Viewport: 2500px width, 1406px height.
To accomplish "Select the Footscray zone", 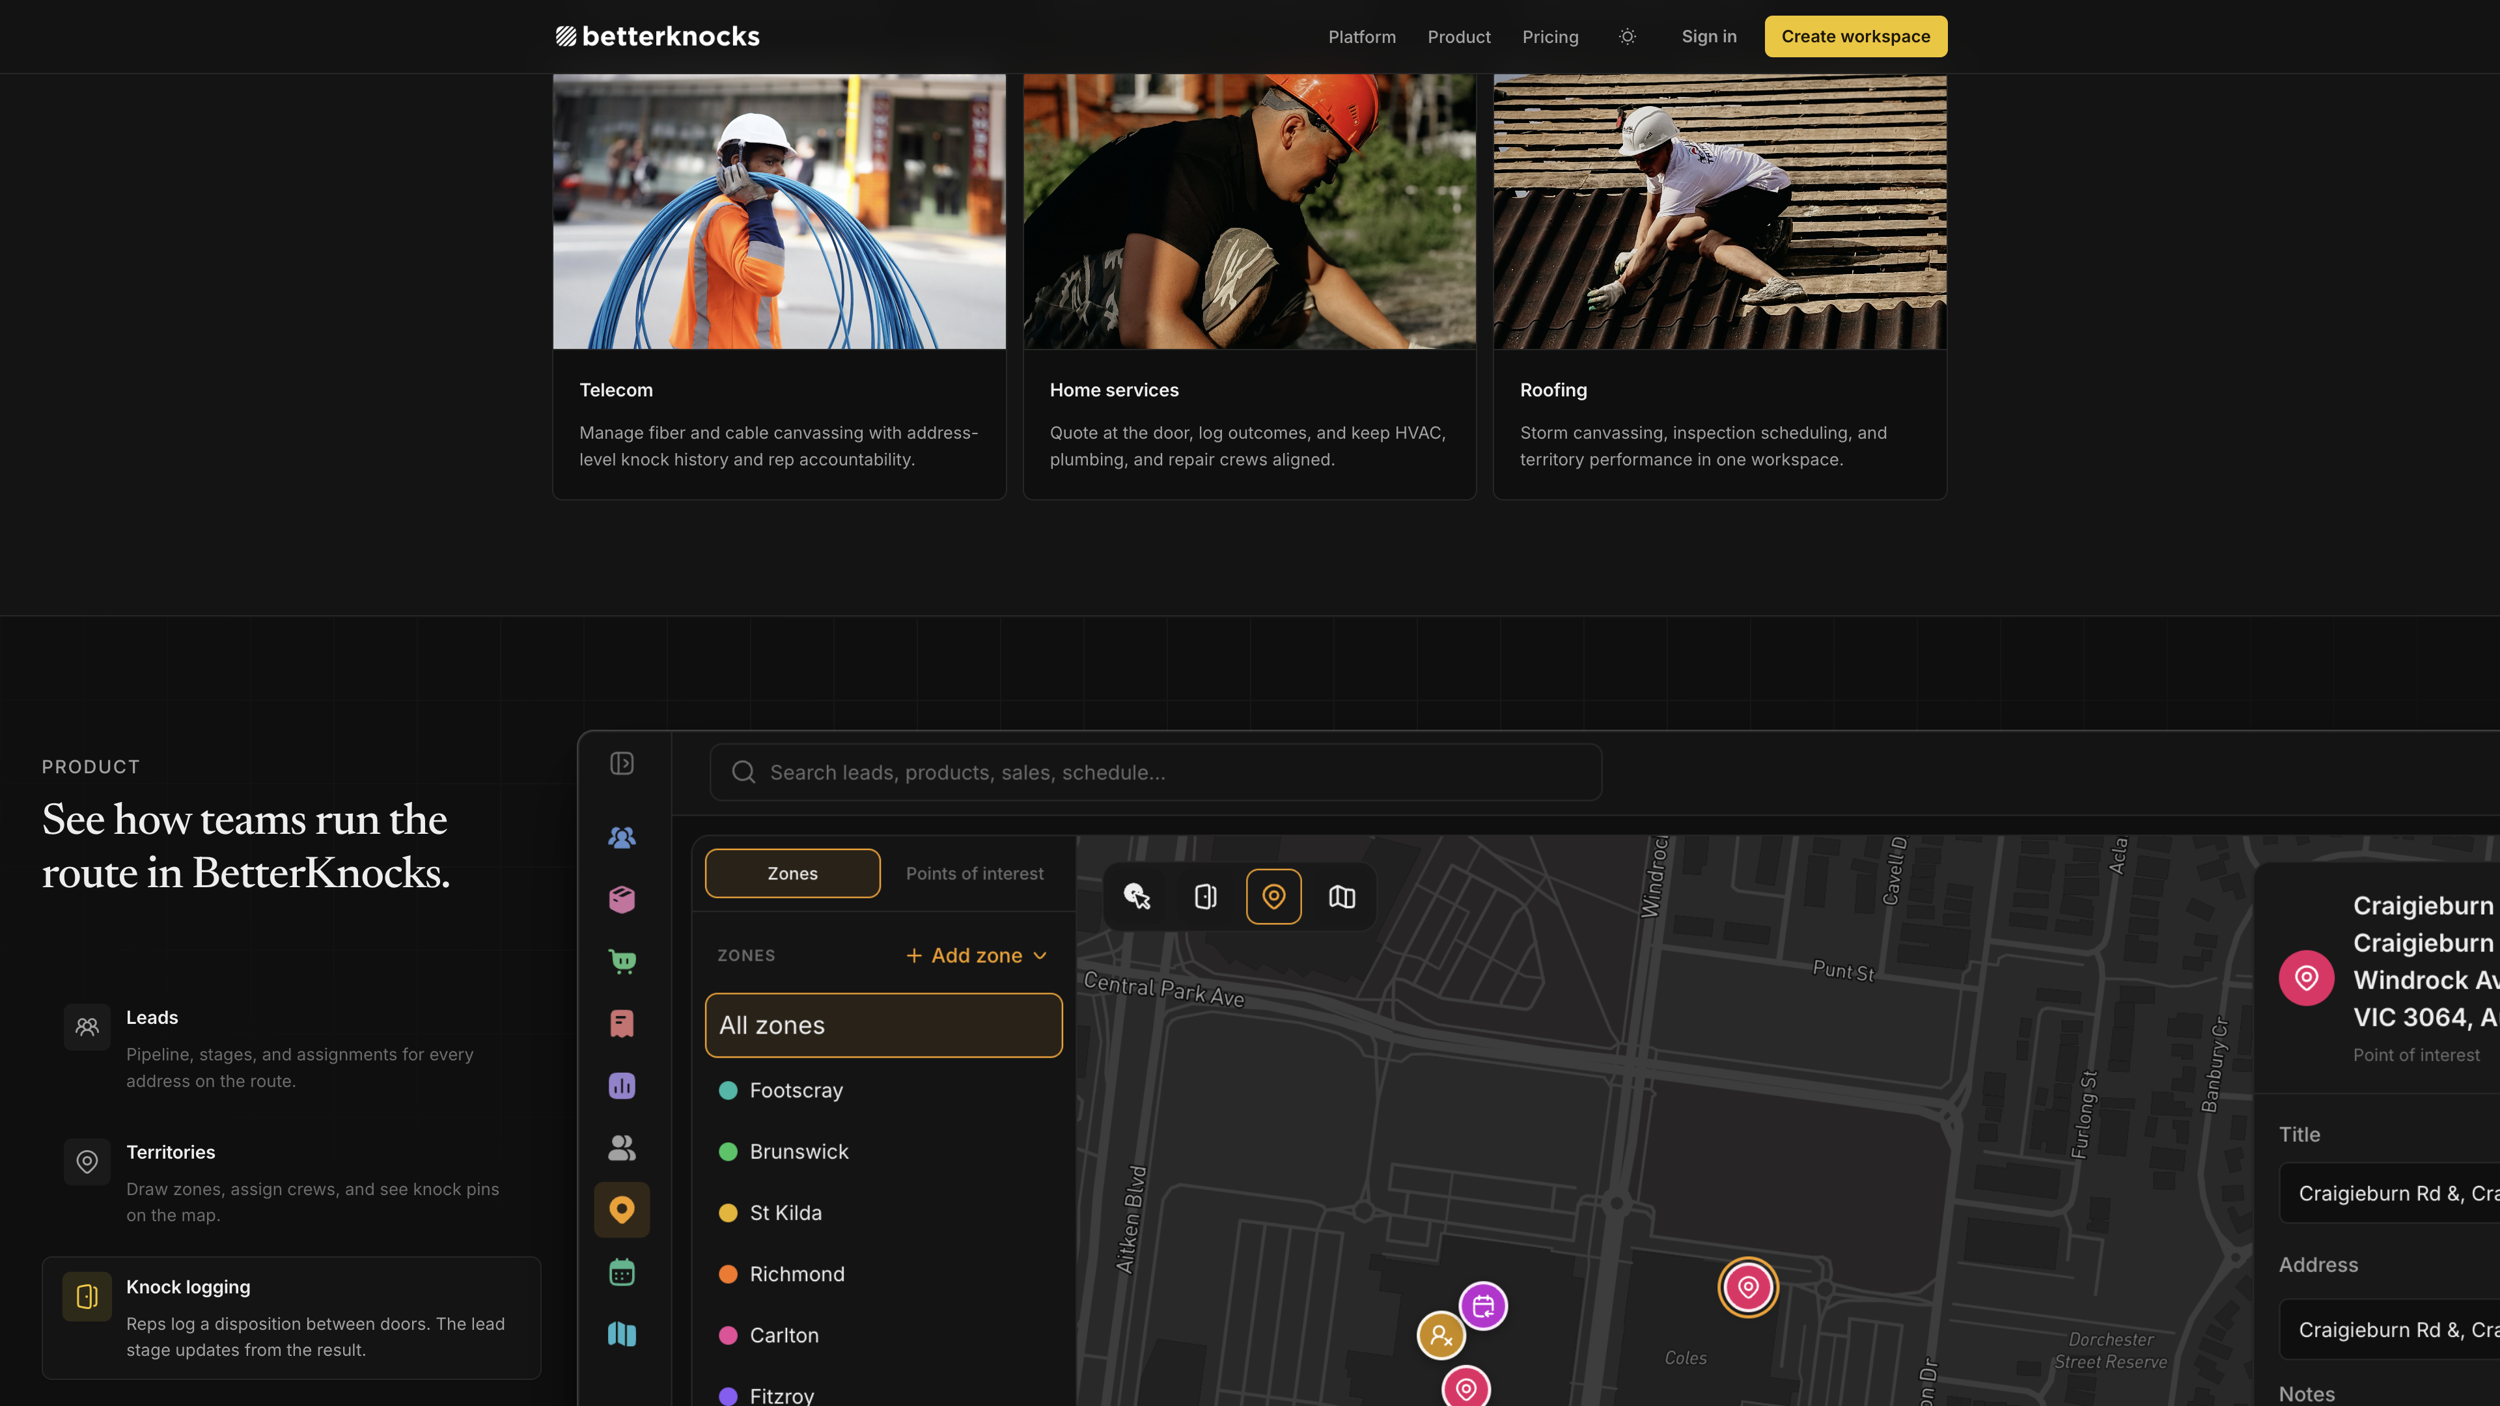I will point(883,1091).
